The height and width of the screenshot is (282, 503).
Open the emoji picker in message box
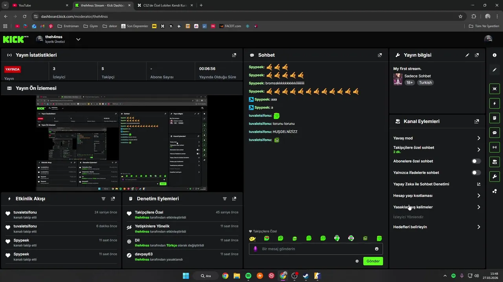point(377,249)
